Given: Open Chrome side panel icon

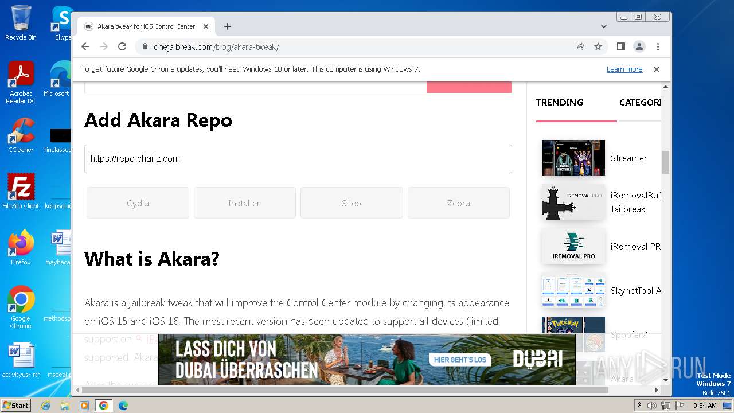Looking at the screenshot, I should pyautogui.click(x=621, y=46).
